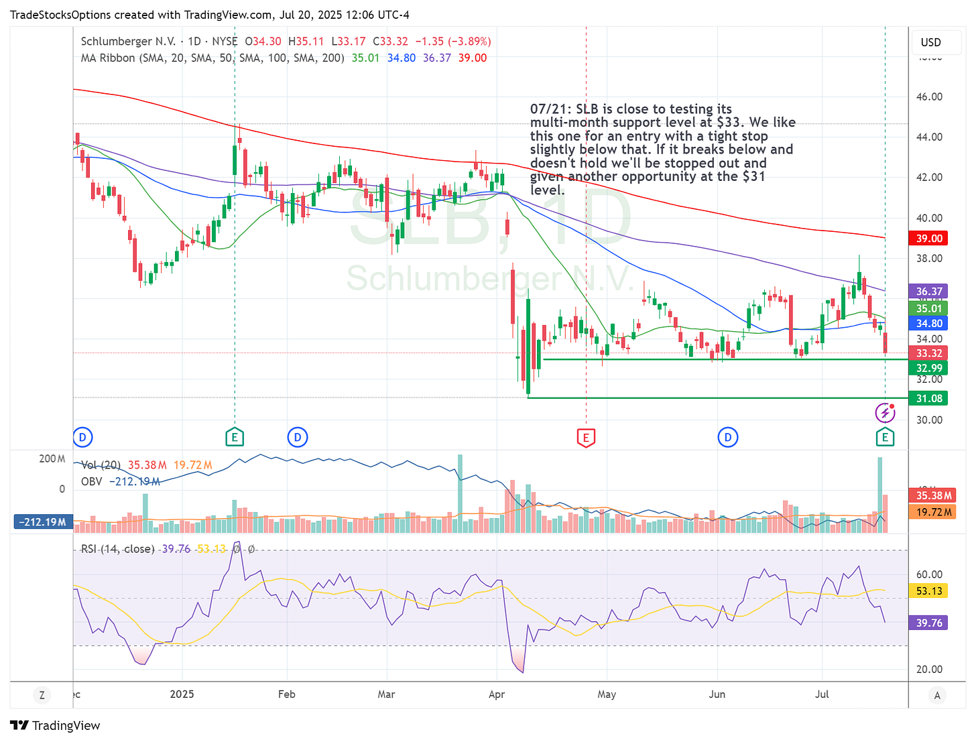
Task: Click the dividend D marker nearest Jun label
Action: (x=727, y=438)
